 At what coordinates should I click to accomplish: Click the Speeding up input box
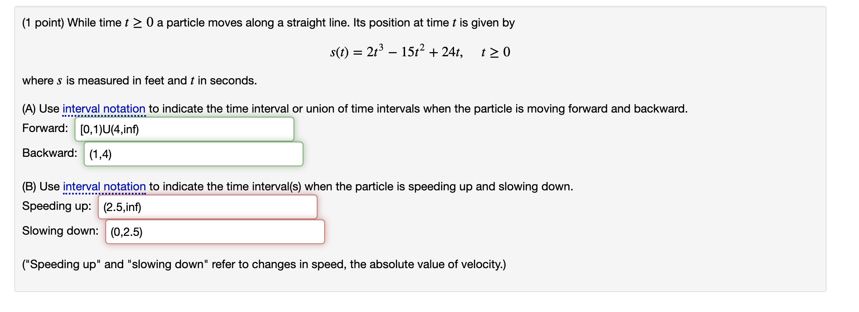[207, 207]
